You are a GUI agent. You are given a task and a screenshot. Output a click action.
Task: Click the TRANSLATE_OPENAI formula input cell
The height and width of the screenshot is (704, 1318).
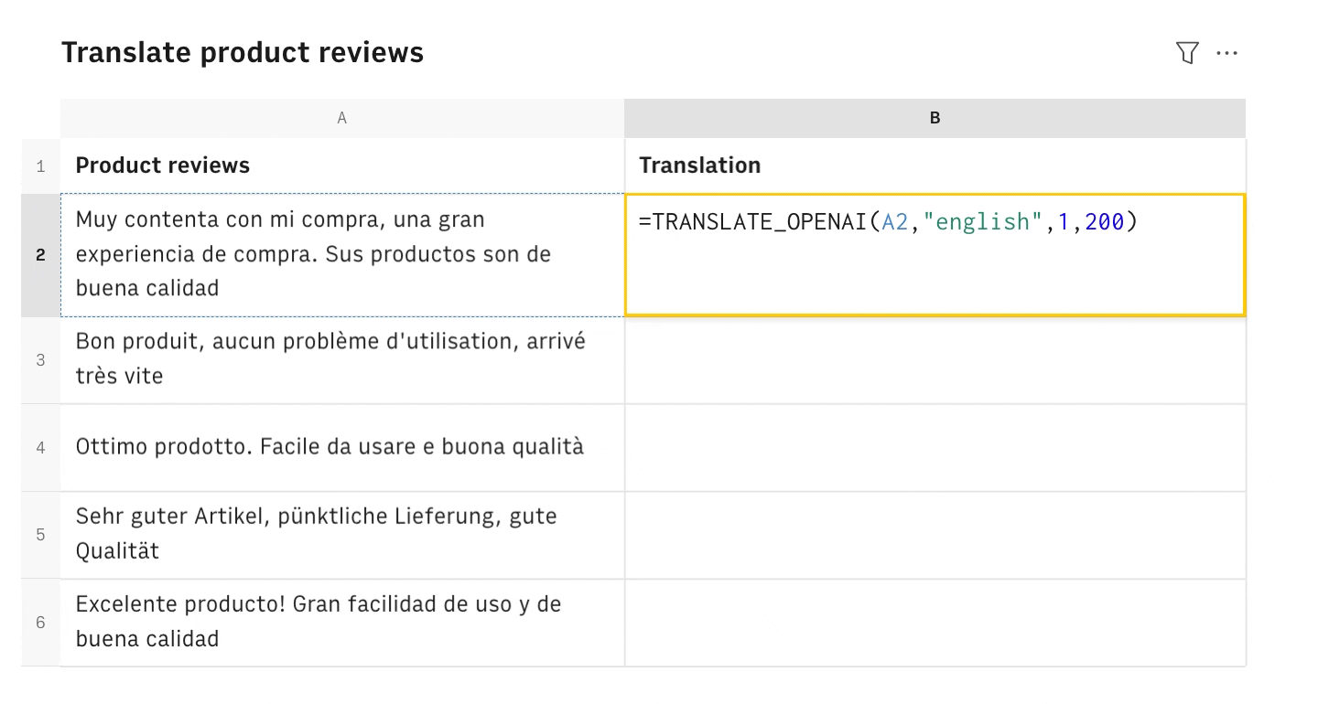click(934, 255)
